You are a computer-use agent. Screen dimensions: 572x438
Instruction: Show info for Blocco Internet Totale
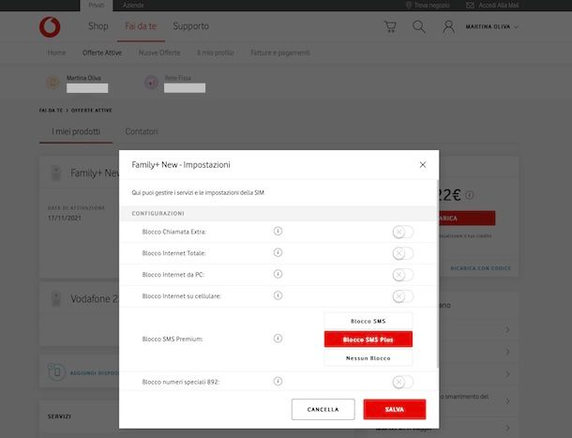tap(278, 252)
